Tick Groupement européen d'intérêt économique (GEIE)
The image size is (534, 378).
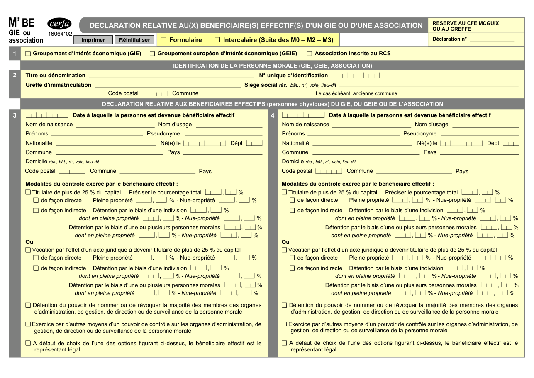click(x=152, y=54)
